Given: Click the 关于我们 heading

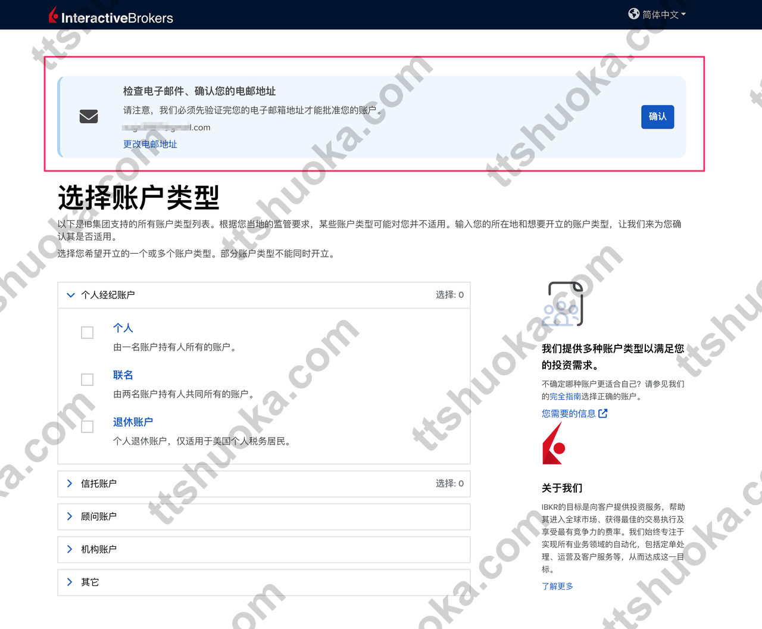Looking at the screenshot, I should (562, 488).
